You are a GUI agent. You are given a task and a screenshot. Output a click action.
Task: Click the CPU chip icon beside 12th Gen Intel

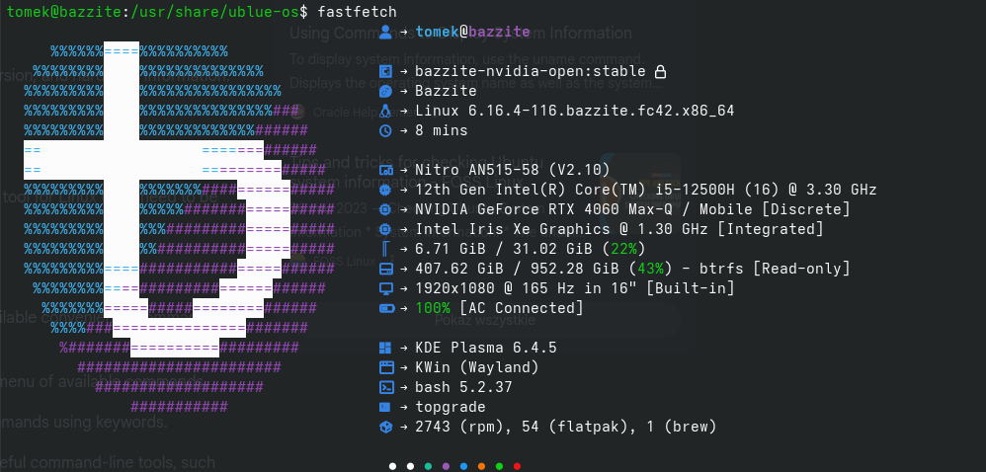pos(385,190)
